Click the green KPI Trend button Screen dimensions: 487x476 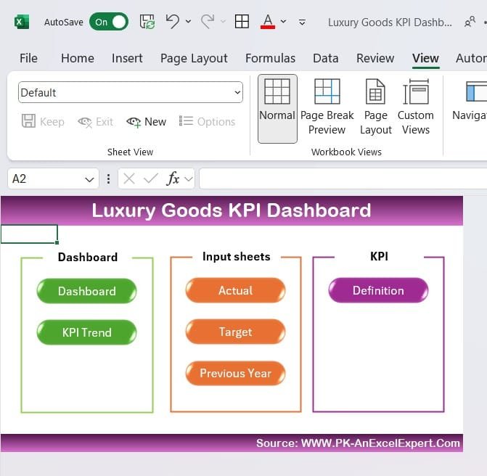86,332
